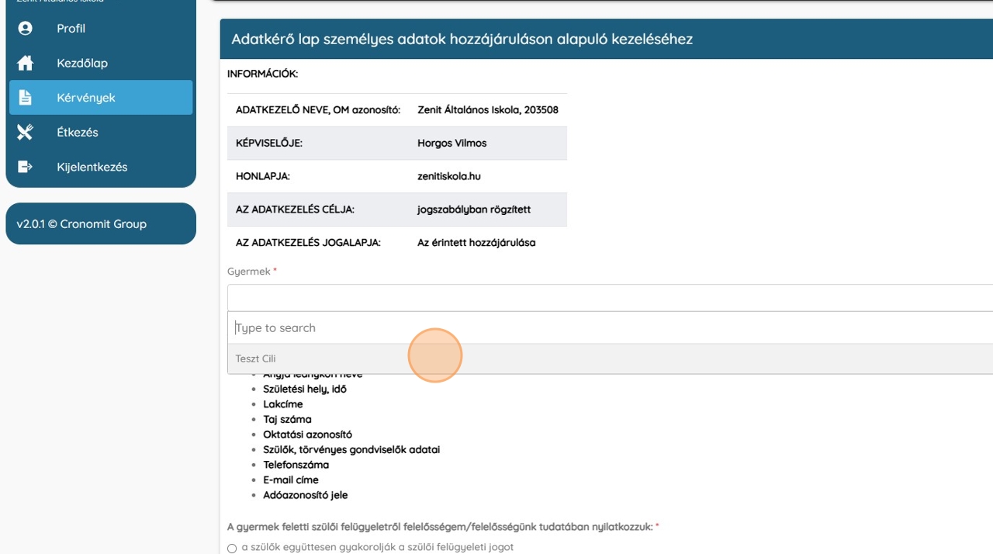The width and height of the screenshot is (993, 554).
Task: Open the Étkezés section
Action: click(x=101, y=132)
